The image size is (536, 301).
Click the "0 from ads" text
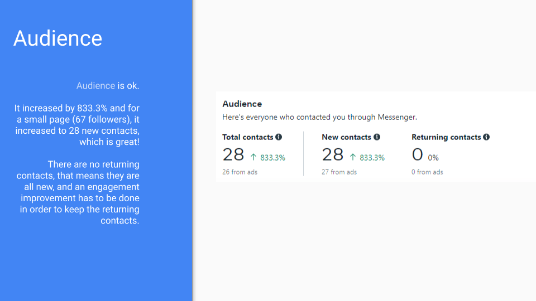click(427, 172)
